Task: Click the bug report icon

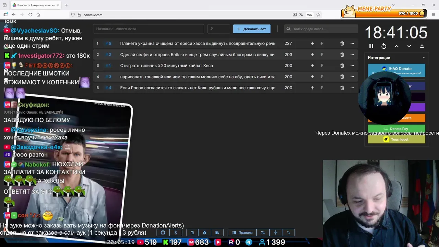Action: 205,233
